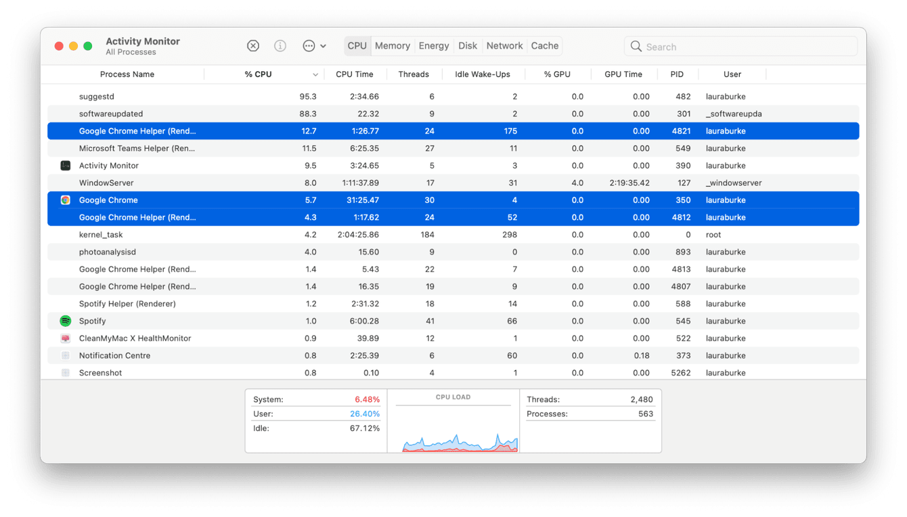Select the kernel_task process row

pos(271,234)
